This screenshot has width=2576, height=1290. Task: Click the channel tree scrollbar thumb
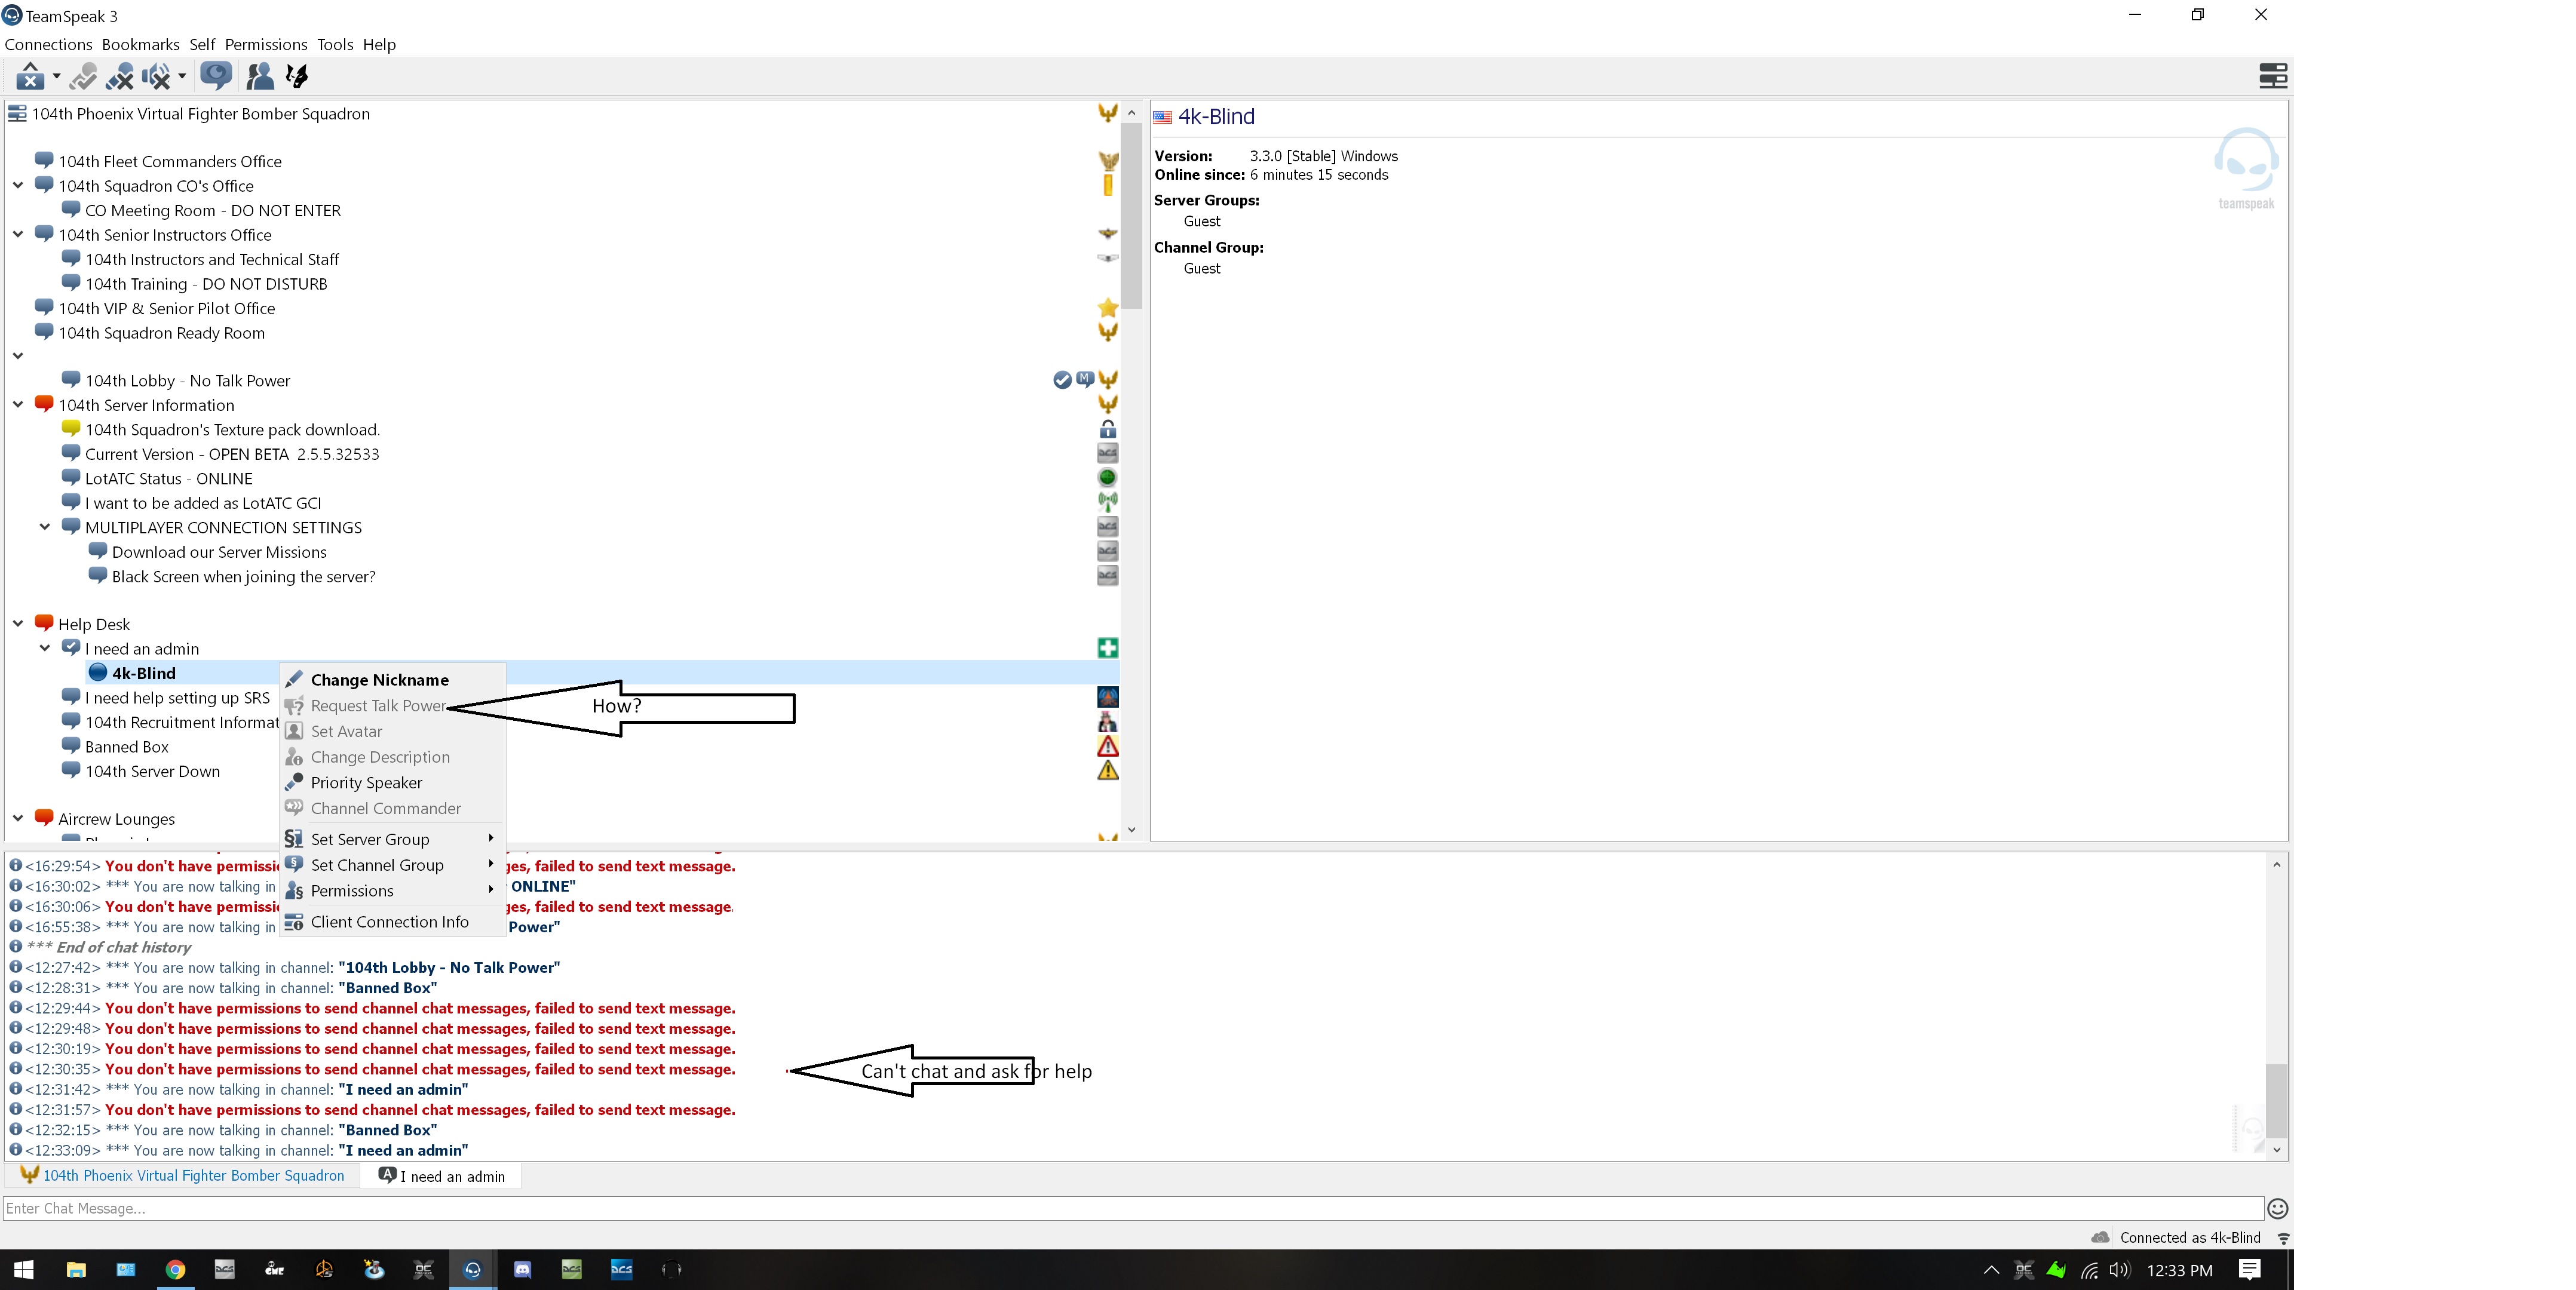(x=1131, y=216)
